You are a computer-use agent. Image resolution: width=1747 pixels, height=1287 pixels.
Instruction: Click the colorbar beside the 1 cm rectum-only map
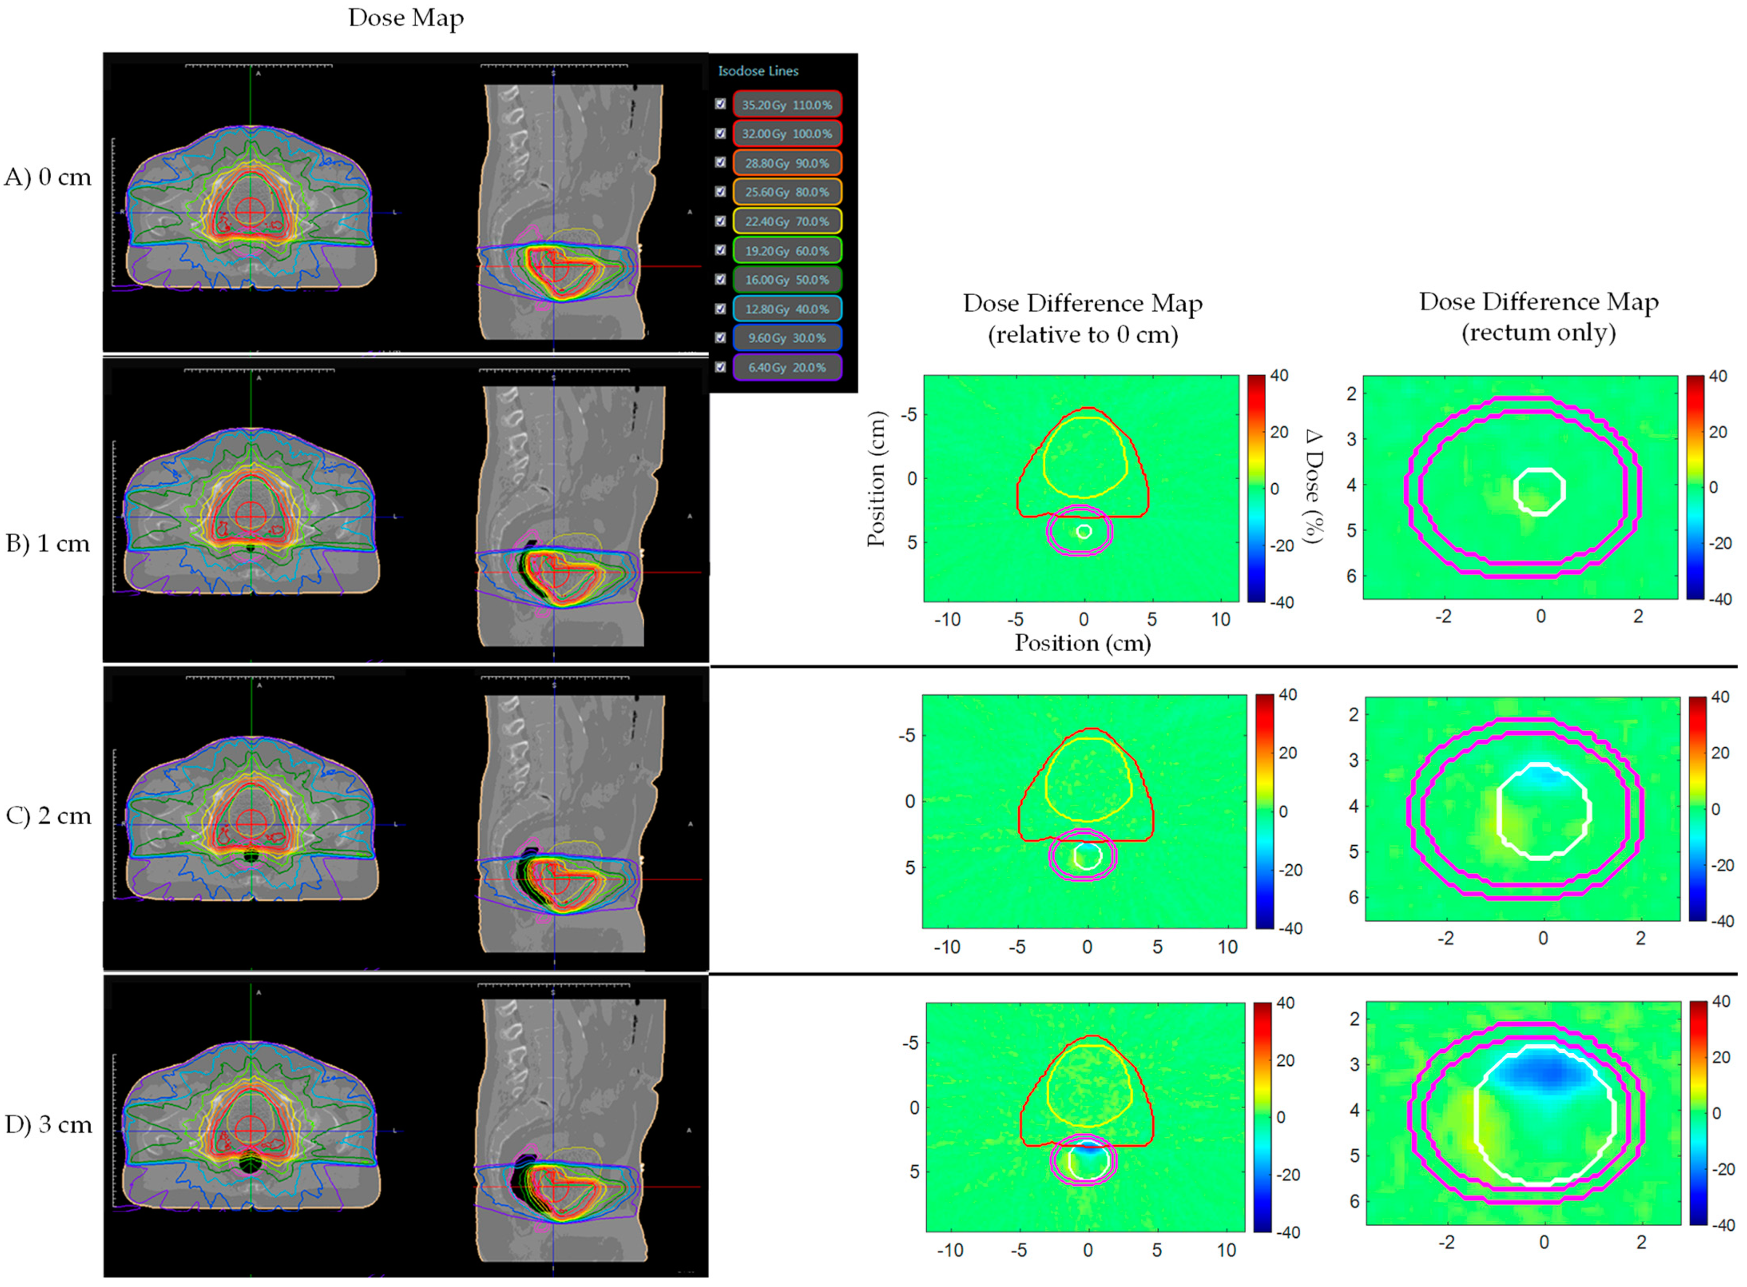[x=1696, y=487]
